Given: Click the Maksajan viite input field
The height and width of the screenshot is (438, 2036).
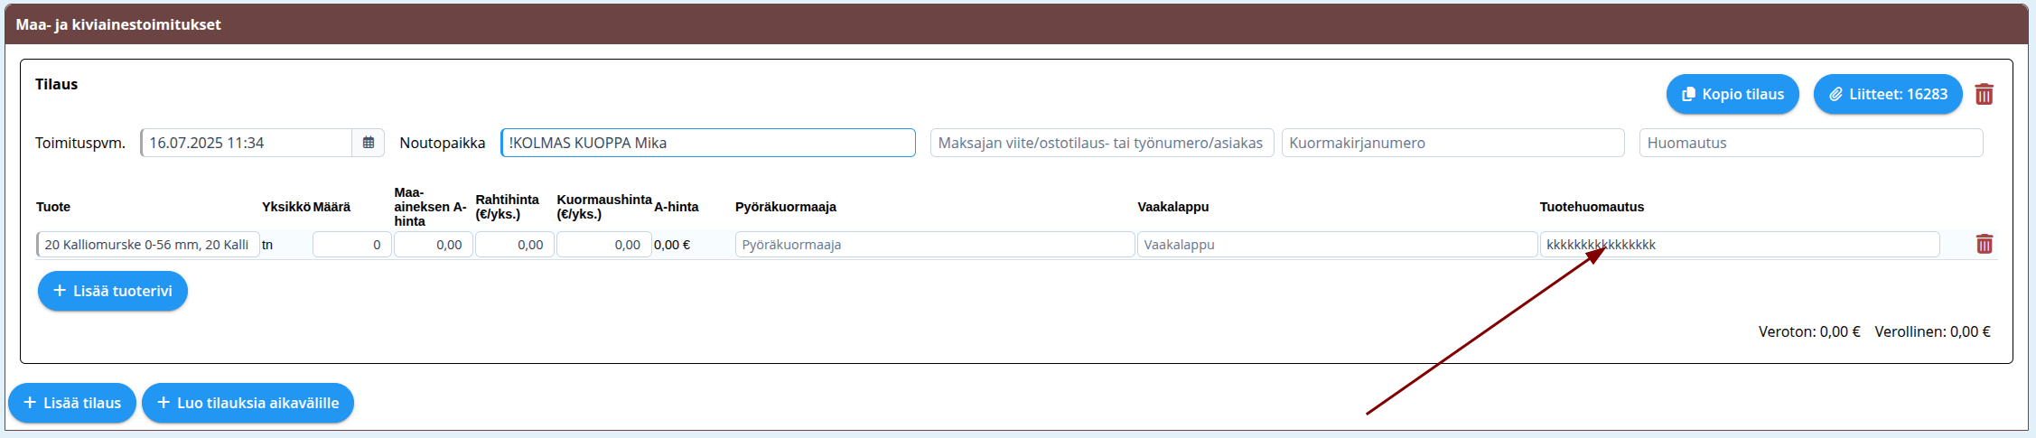Looking at the screenshot, I should pyautogui.click(x=1101, y=143).
